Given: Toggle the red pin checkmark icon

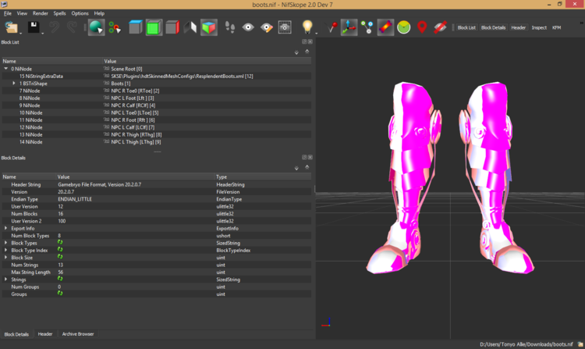Looking at the screenshot, I should coord(331,27).
